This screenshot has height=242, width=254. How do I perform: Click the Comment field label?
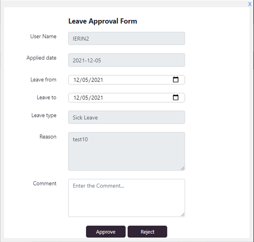pyautogui.click(x=45, y=184)
